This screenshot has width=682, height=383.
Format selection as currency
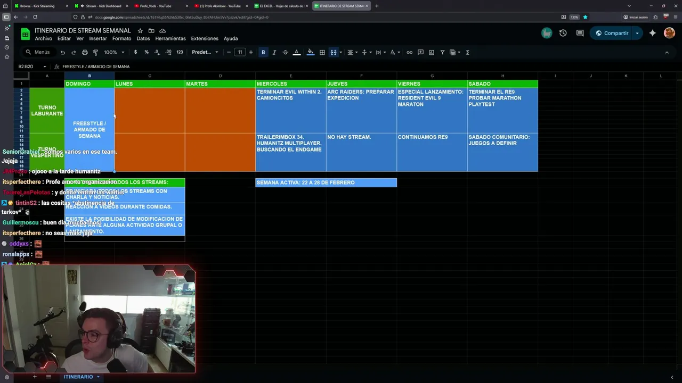tap(135, 52)
